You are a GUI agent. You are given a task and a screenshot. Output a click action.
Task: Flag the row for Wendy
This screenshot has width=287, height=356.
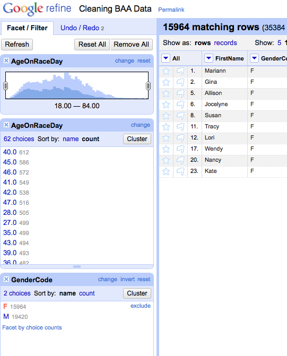coord(180,149)
